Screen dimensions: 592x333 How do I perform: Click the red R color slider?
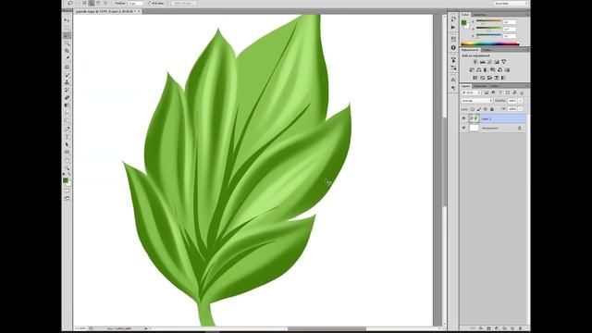point(488,21)
